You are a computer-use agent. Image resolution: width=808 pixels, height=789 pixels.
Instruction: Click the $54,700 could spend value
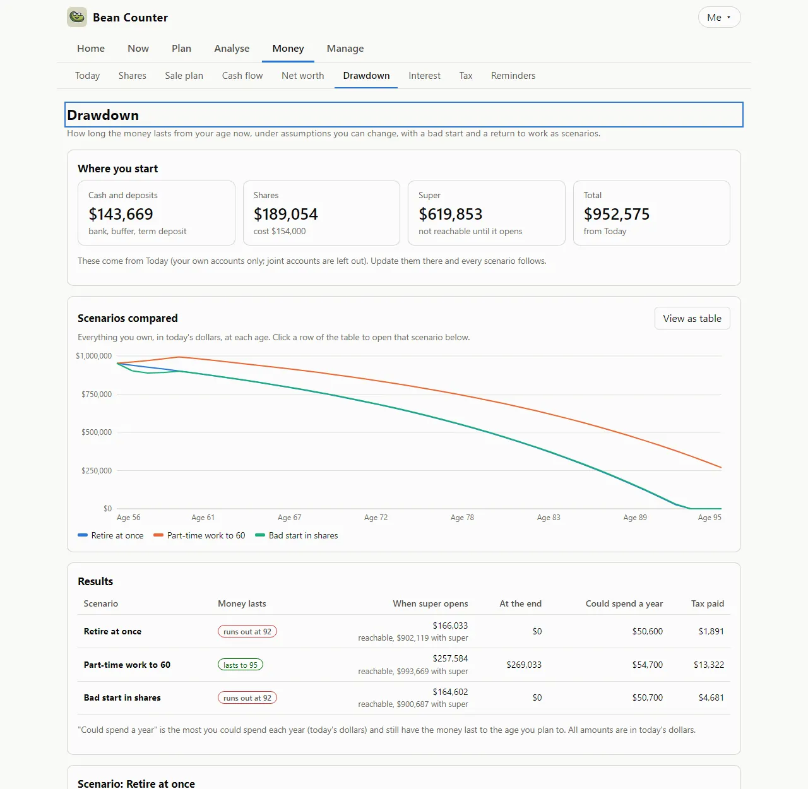tap(648, 665)
